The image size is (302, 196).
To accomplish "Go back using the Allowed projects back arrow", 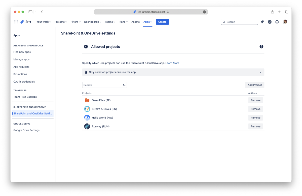I will coord(86,47).
